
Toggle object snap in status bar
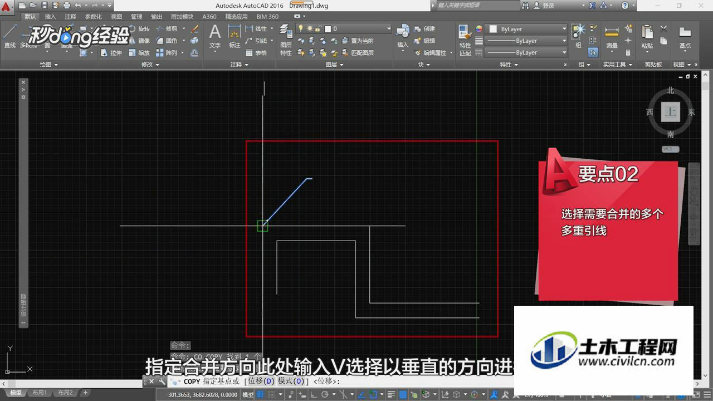(373, 394)
